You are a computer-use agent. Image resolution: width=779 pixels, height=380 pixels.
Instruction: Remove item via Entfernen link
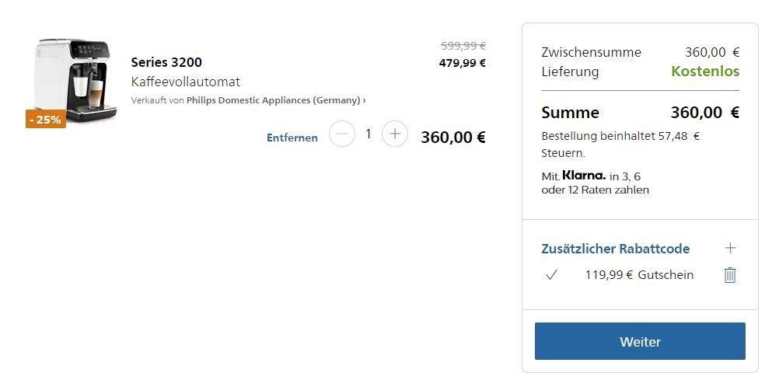292,138
